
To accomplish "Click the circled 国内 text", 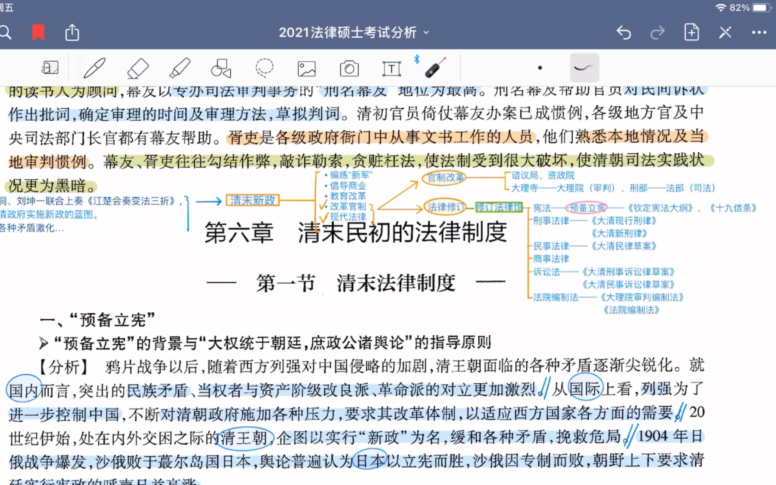I will point(24,389).
